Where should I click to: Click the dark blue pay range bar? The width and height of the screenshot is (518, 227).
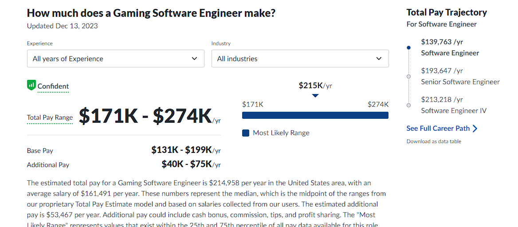pyautogui.click(x=315, y=115)
